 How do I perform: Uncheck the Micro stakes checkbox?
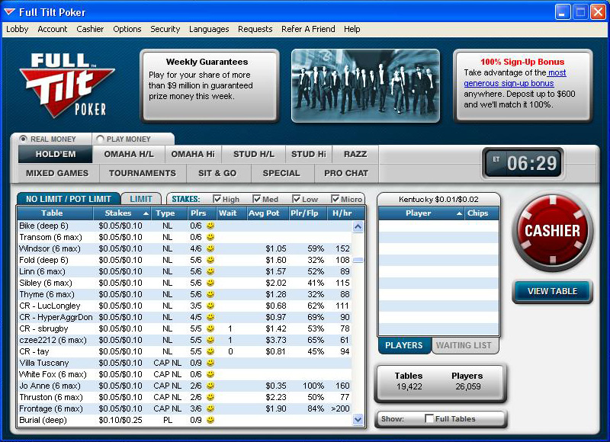335,199
